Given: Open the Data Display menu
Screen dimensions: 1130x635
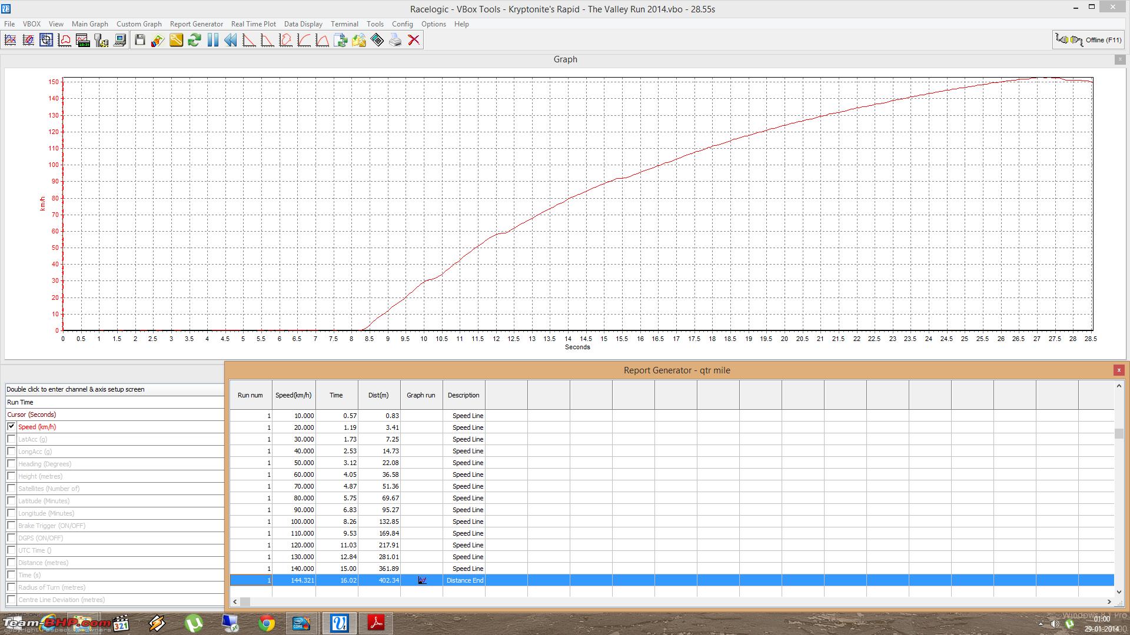Looking at the screenshot, I should coord(303,24).
